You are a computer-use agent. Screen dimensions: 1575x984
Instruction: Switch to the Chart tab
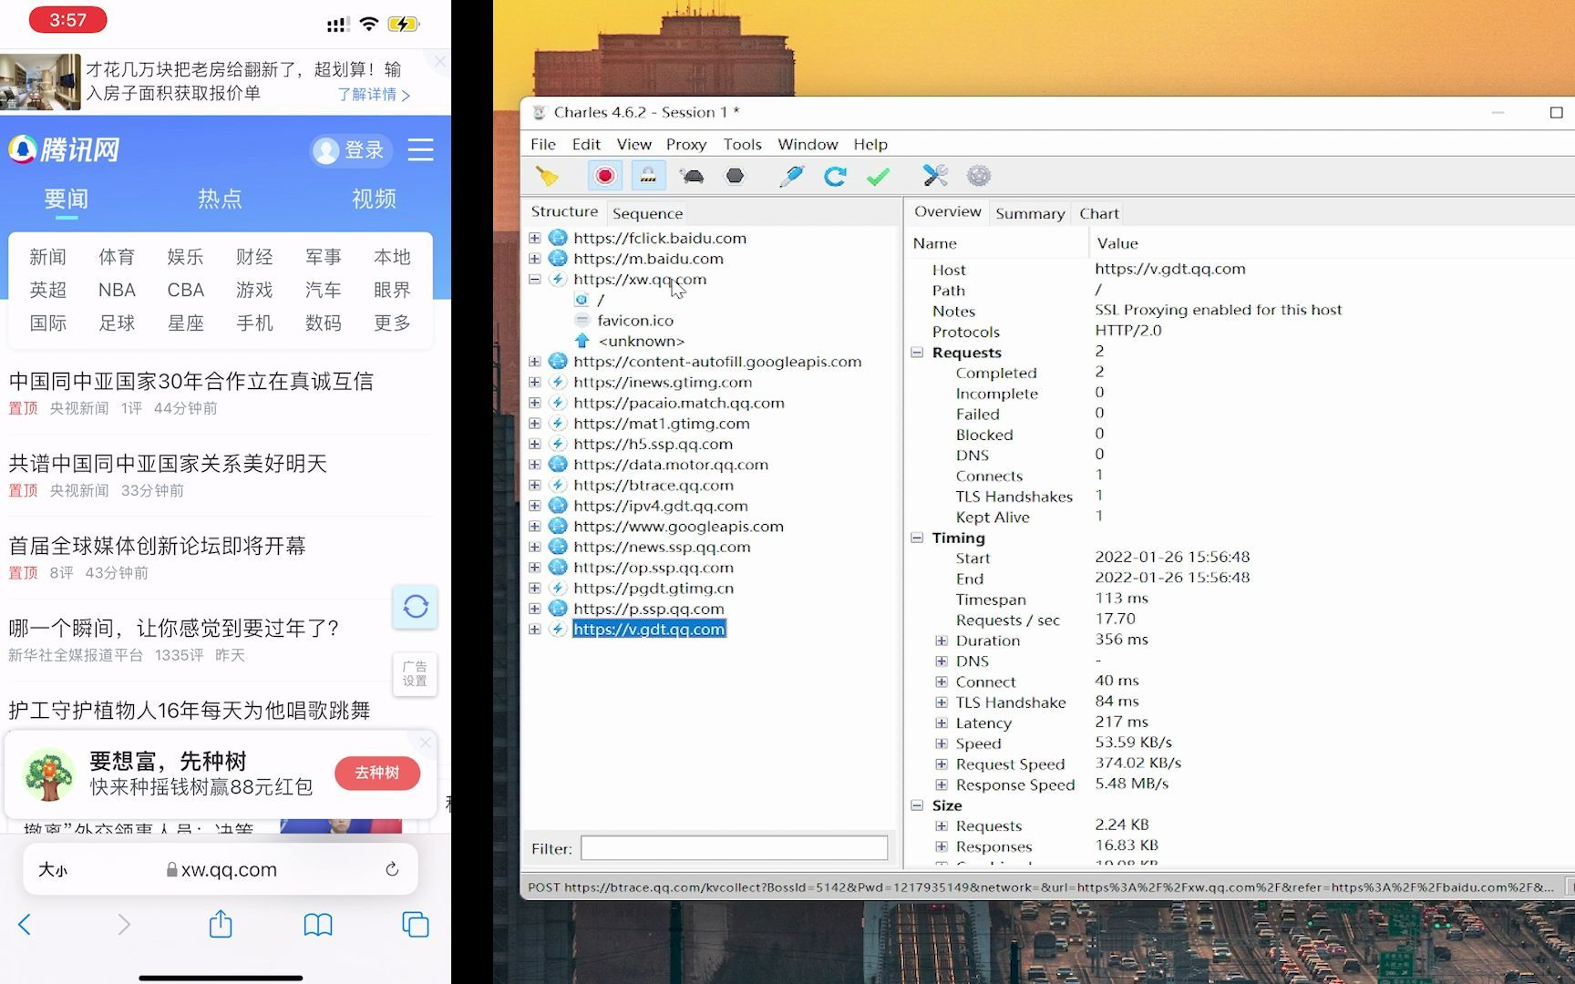pyautogui.click(x=1099, y=213)
